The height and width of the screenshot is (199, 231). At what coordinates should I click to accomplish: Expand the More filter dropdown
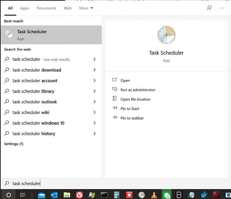(86, 8)
